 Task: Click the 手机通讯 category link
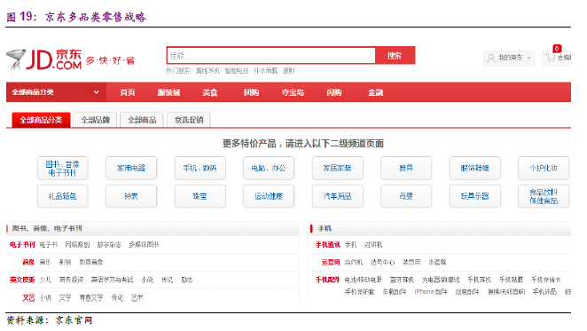327,245
